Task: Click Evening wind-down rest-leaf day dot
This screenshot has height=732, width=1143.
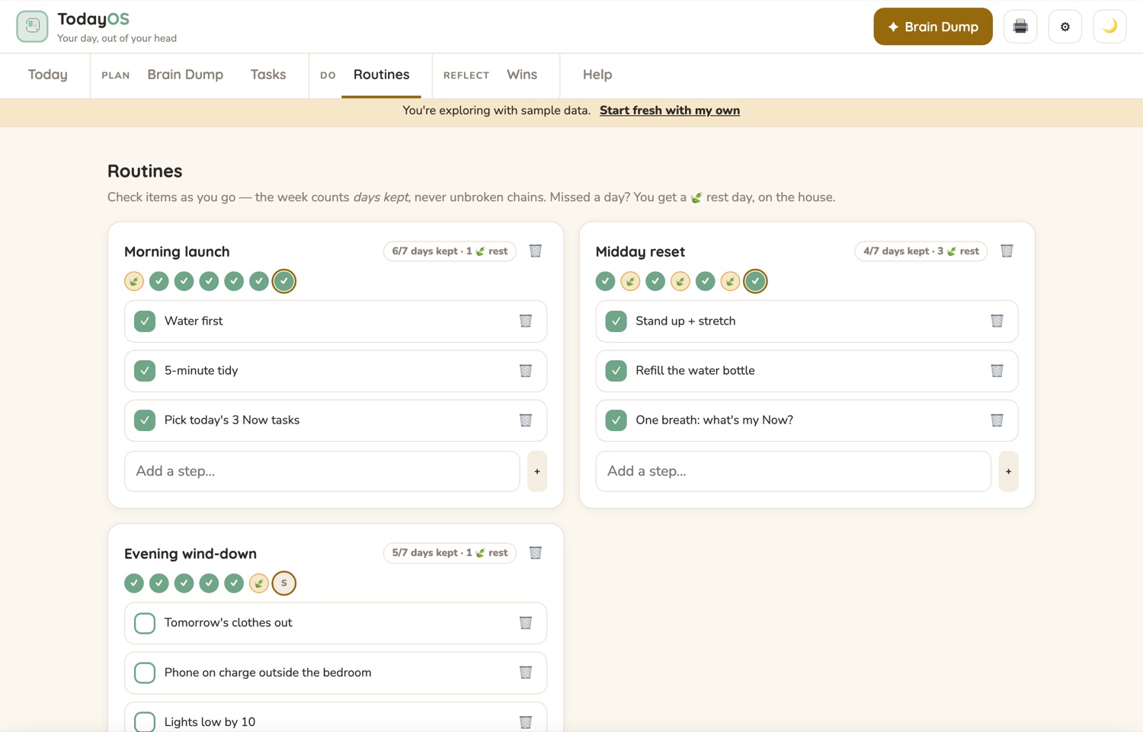Action: pyautogui.click(x=259, y=583)
